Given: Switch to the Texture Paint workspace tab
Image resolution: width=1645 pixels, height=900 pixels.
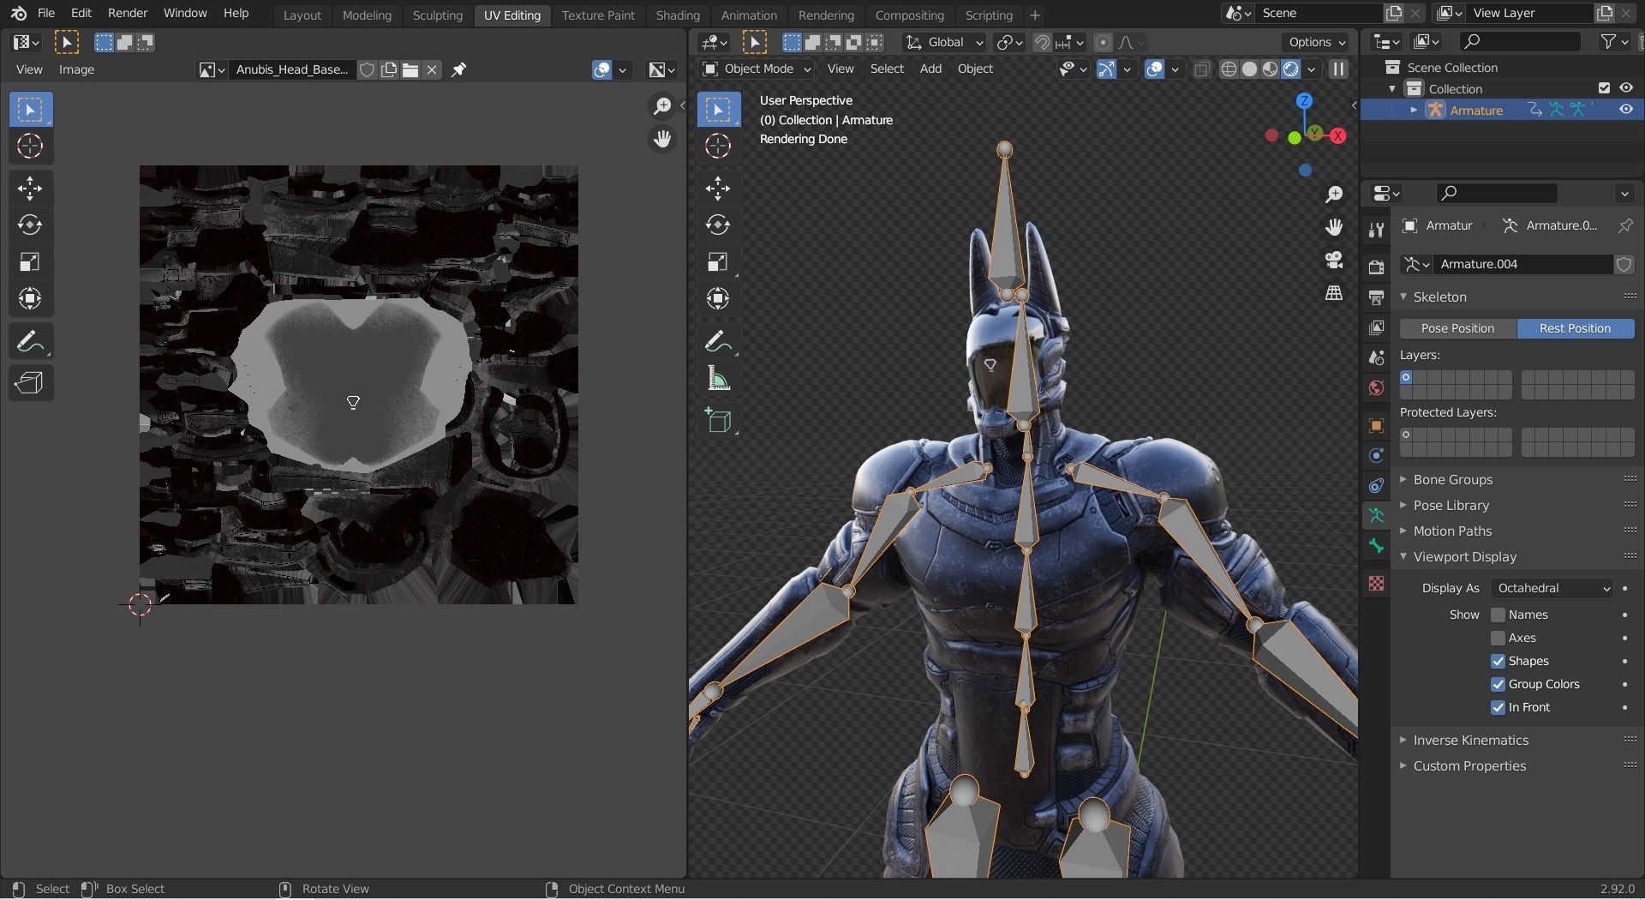Looking at the screenshot, I should click(598, 15).
